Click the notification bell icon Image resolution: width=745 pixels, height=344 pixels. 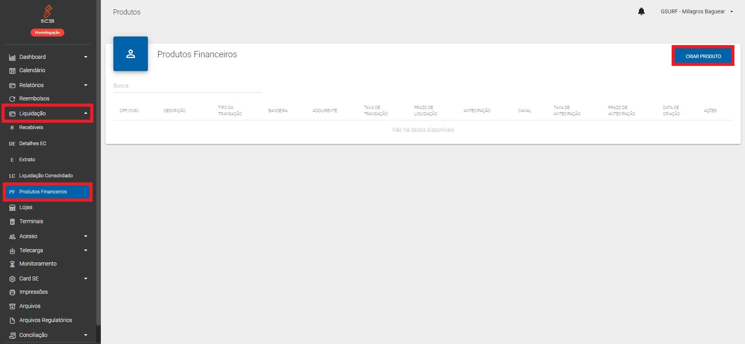(x=641, y=12)
